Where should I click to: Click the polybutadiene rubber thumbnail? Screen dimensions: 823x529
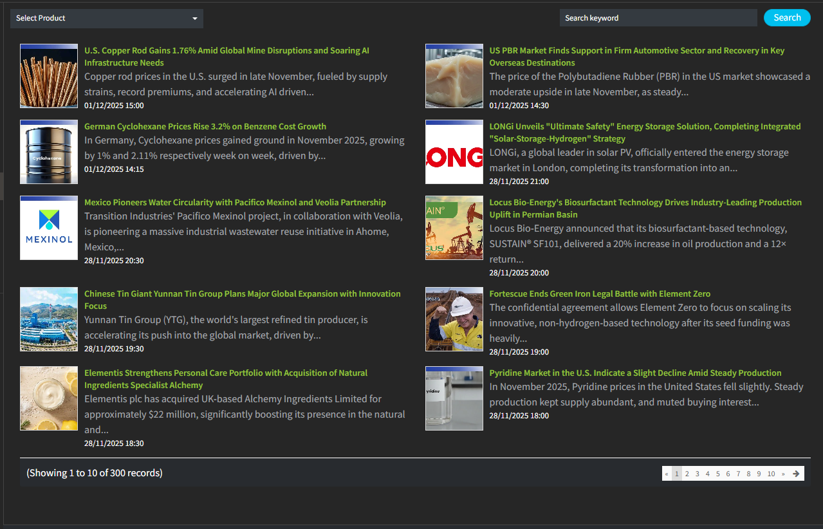[454, 76]
